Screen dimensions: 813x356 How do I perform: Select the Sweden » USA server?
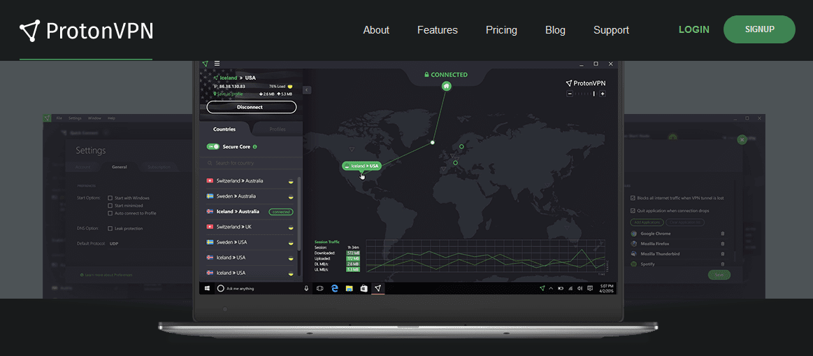[250, 243]
